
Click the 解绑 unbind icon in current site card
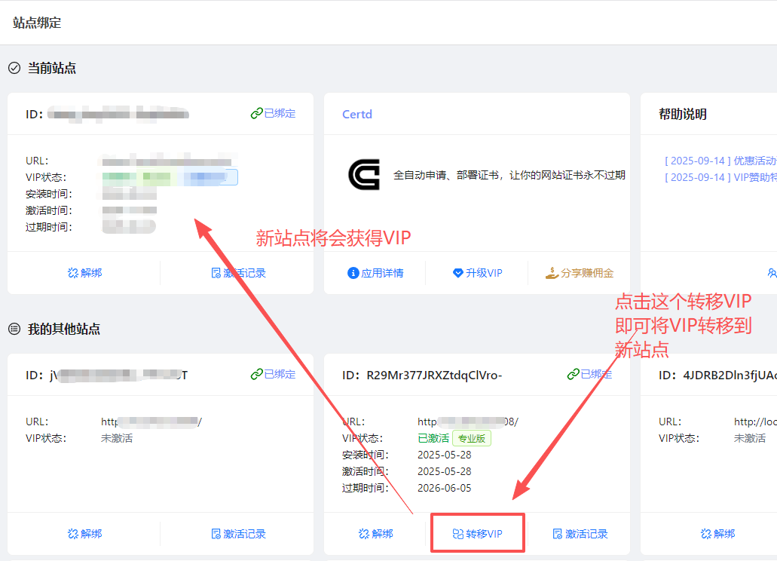pos(73,273)
